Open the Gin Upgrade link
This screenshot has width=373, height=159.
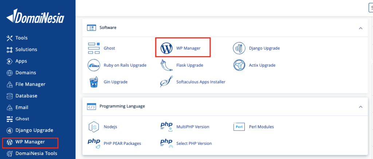[115, 82]
